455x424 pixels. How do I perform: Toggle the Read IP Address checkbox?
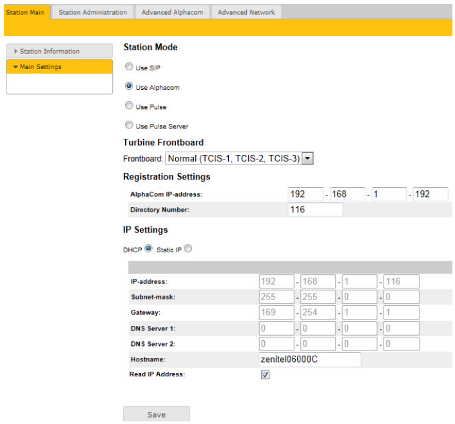[x=265, y=375]
